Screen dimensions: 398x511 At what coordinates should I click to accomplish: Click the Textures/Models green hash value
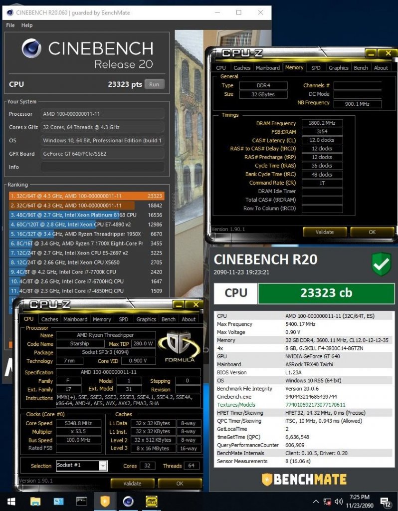coord(315,405)
